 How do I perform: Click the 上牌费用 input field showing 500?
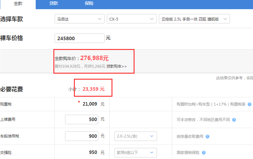tap(81, 119)
